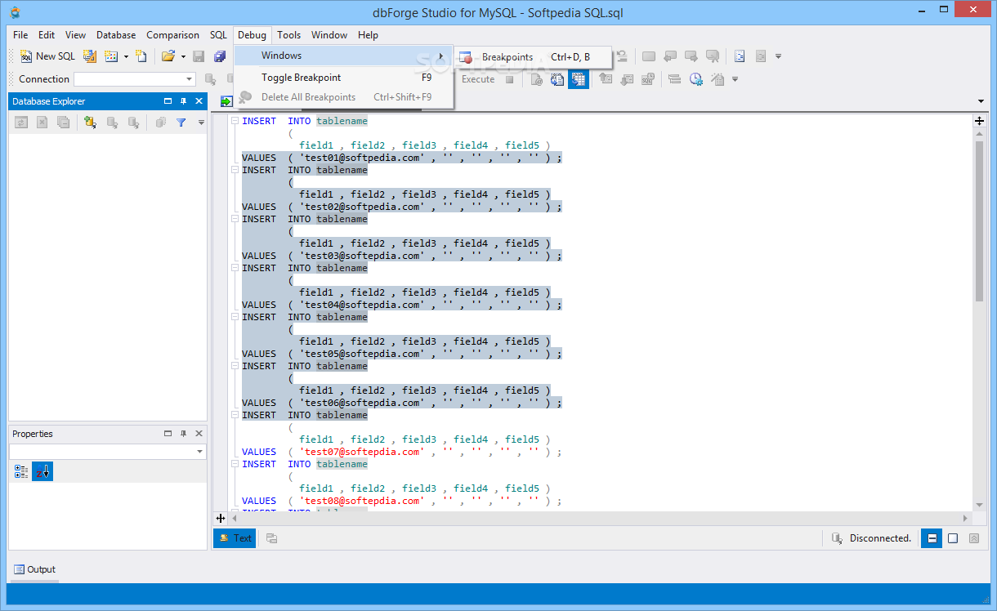Click the split editor handle at top right
The image size is (997, 611).
point(980,121)
